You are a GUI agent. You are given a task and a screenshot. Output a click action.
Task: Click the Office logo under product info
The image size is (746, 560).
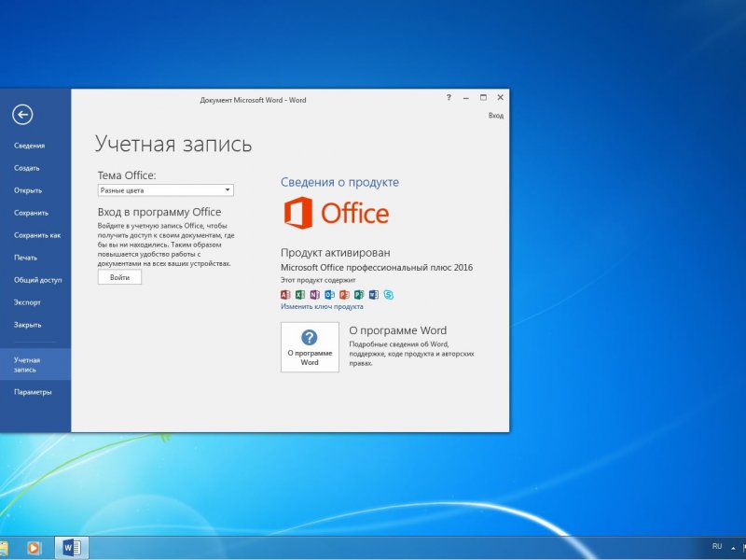337,213
